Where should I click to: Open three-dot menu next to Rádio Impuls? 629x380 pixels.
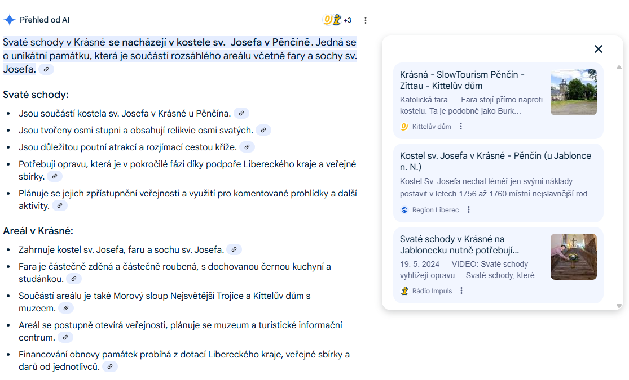(x=461, y=290)
